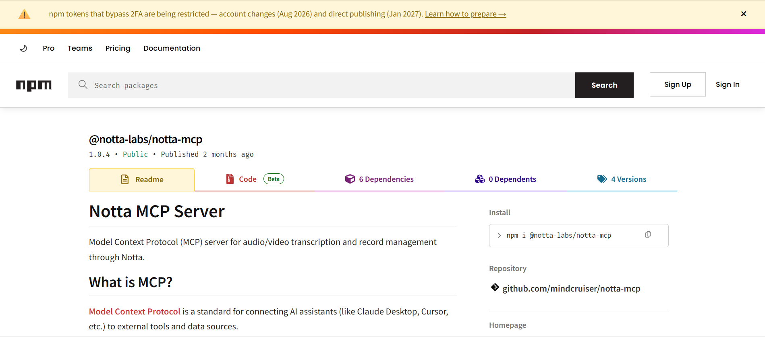
Task: Click the Versions tags icon
Action: [602, 179]
